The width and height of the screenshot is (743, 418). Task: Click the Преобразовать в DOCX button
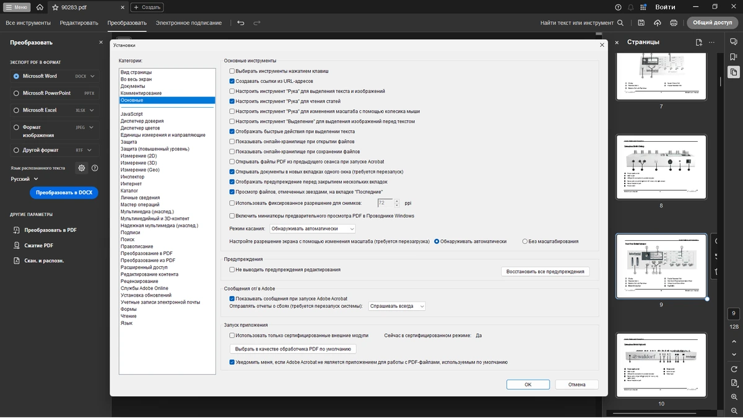coord(64,193)
